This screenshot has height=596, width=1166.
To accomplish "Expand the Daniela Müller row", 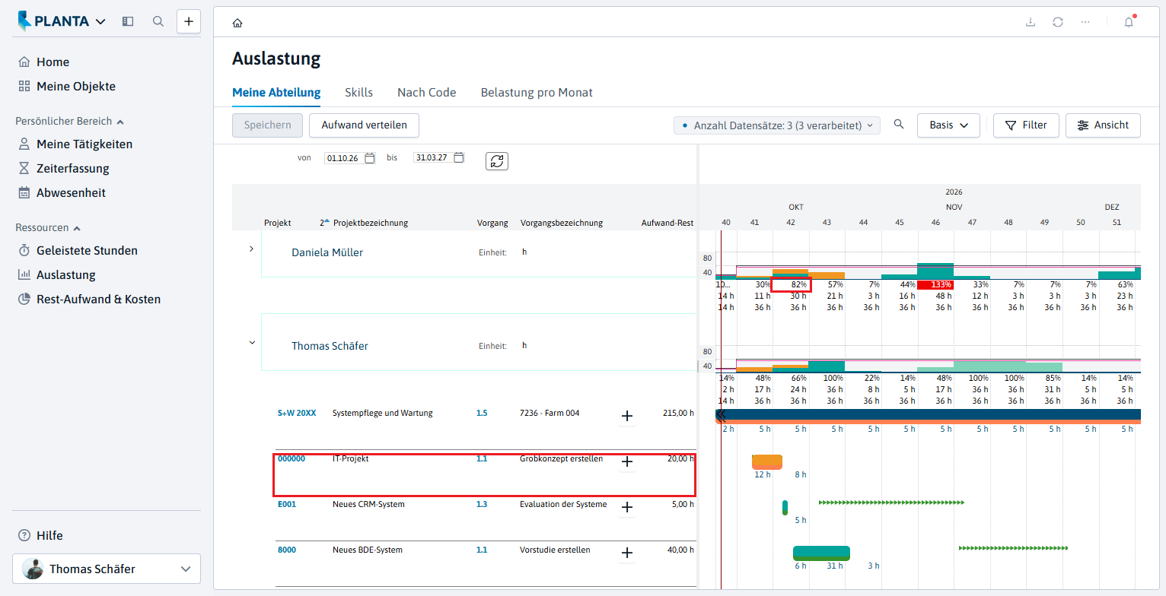I will 251,249.
